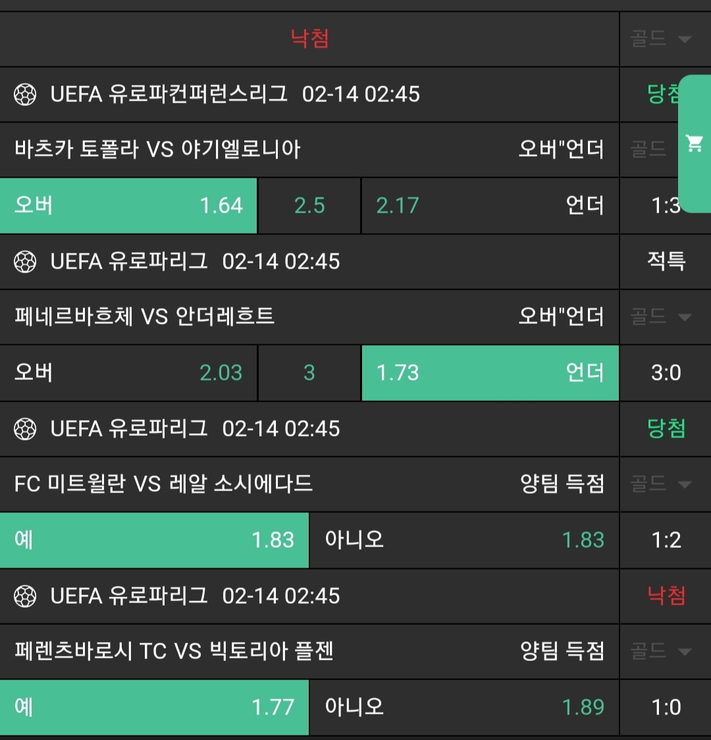Image resolution: width=711 pixels, height=740 pixels.
Task: Toggle 예 1.77 pick for 페렌츠바로시 TC
Action: tap(154, 707)
